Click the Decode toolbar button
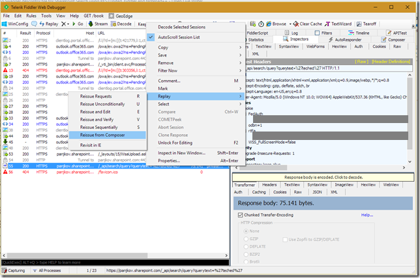The width and height of the screenshot is (420, 278). pos(121,24)
